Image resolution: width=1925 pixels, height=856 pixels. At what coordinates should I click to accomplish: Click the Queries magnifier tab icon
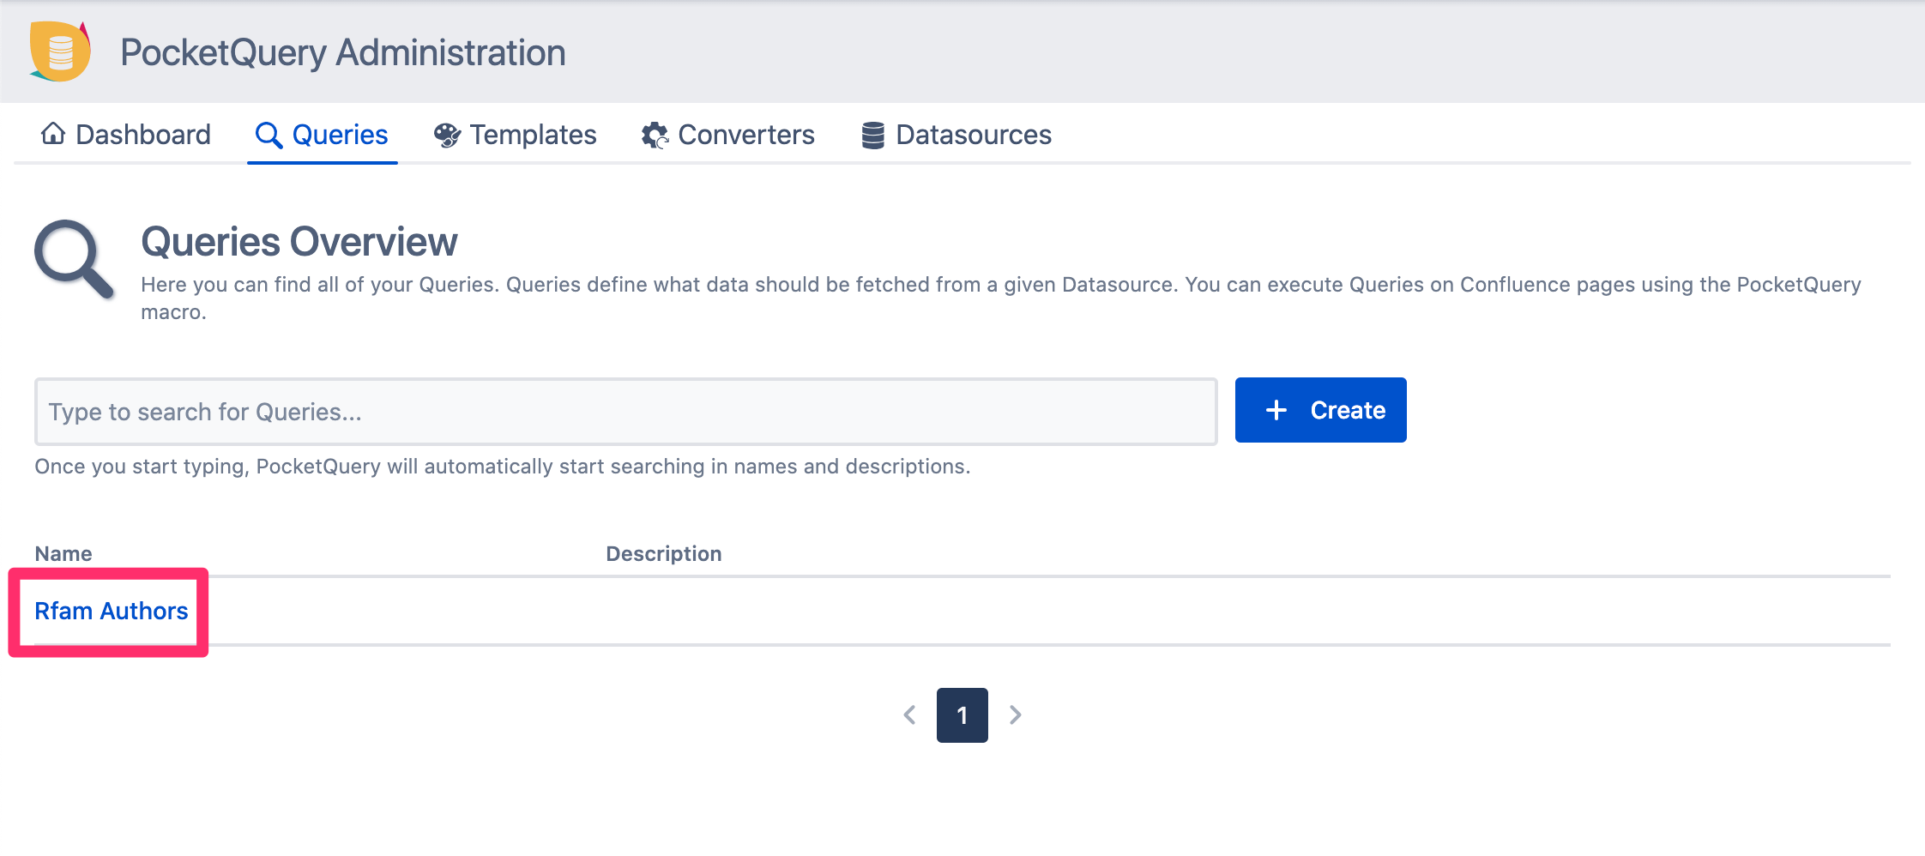pos(269,135)
